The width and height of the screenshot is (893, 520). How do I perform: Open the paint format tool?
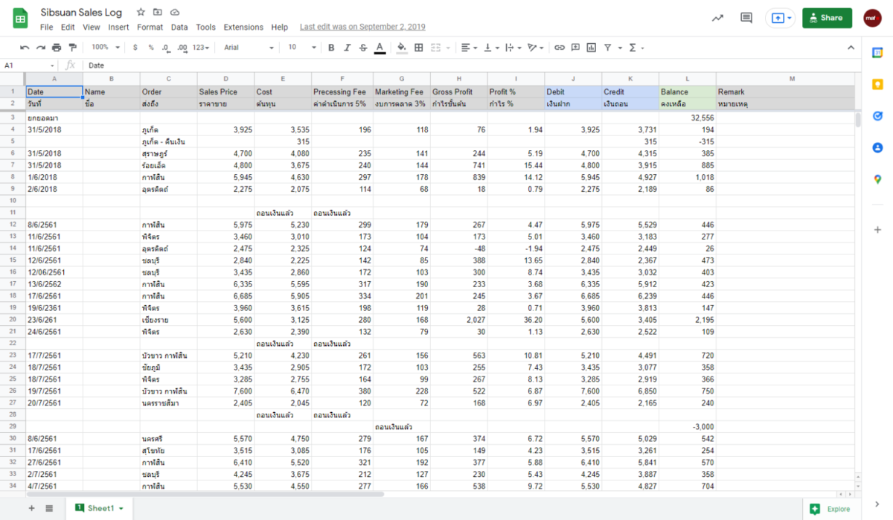(73, 47)
